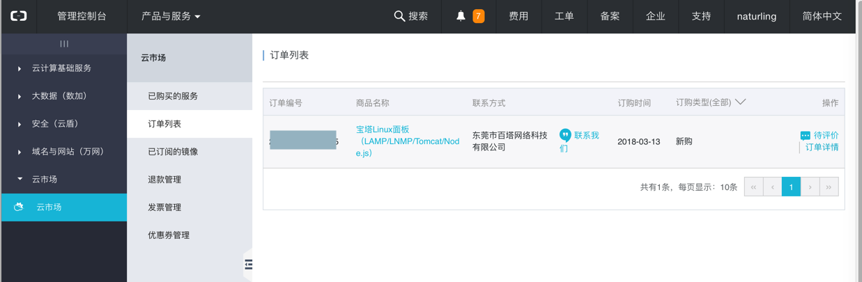
Task: Open 退款管理 menu item
Action: click(x=164, y=180)
